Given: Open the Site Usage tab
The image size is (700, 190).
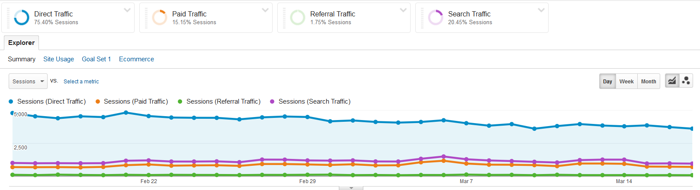Looking at the screenshot, I should (58, 59).
